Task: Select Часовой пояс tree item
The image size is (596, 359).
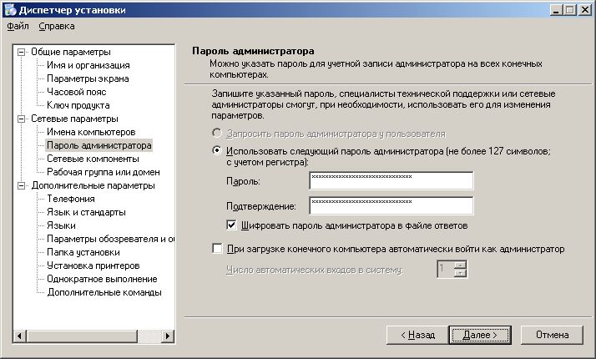Action: click(78, 92)
